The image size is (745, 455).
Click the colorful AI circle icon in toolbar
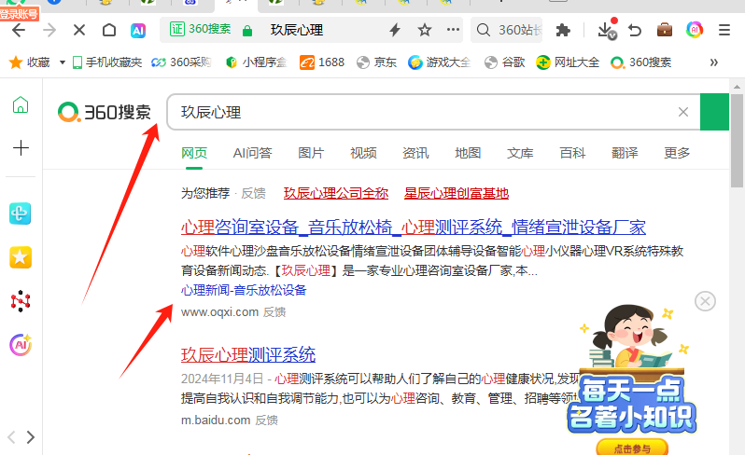tap(695, 30)
